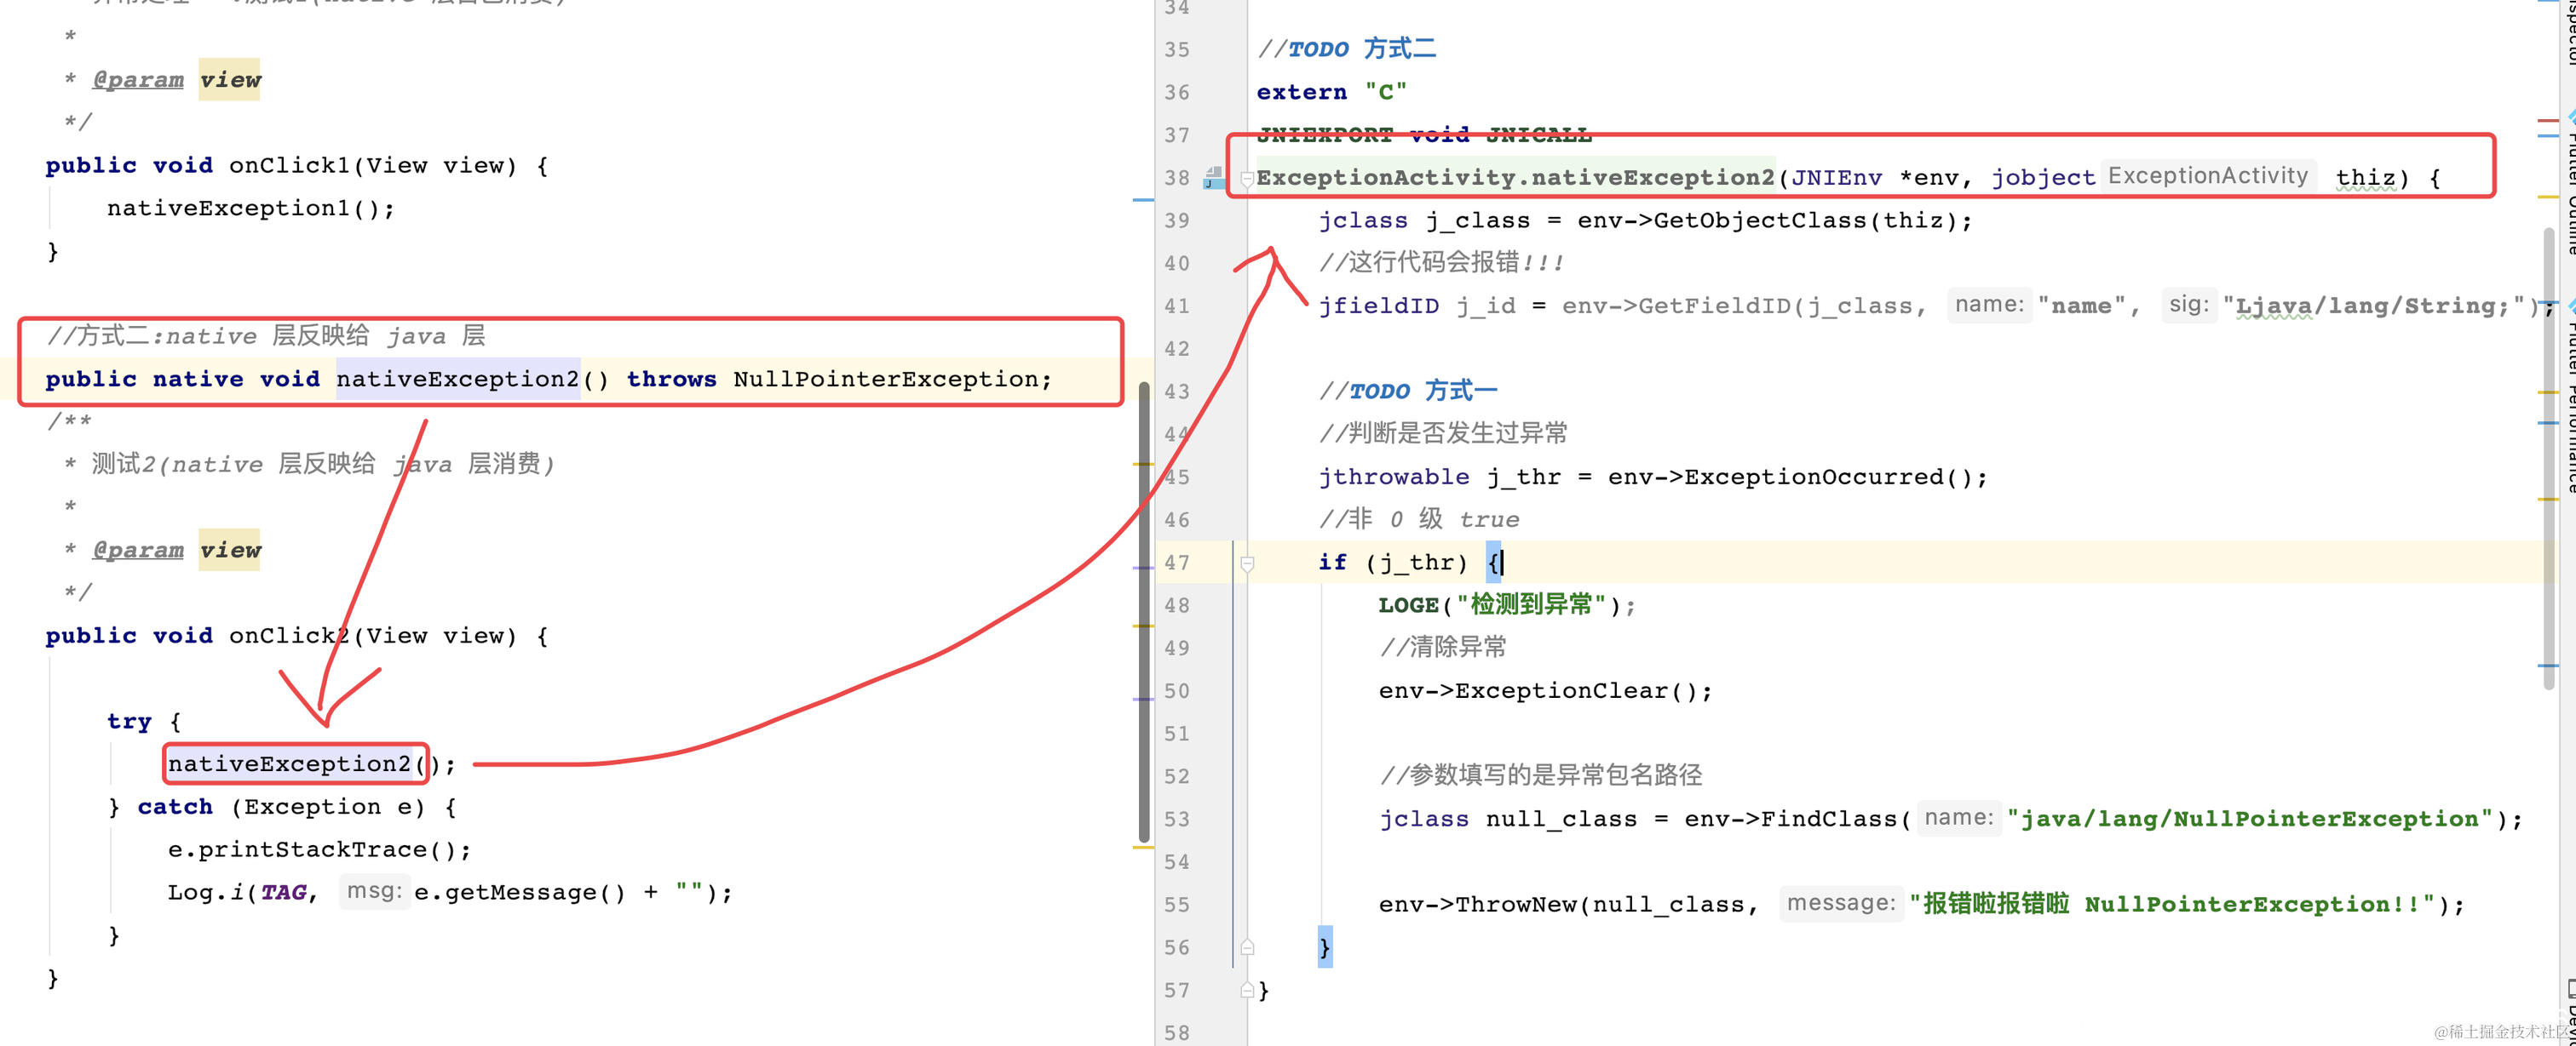Click the red error stripe mark in the right editor

pos(2547,121)
